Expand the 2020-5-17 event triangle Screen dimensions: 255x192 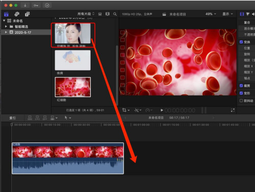tap(6, 32)
